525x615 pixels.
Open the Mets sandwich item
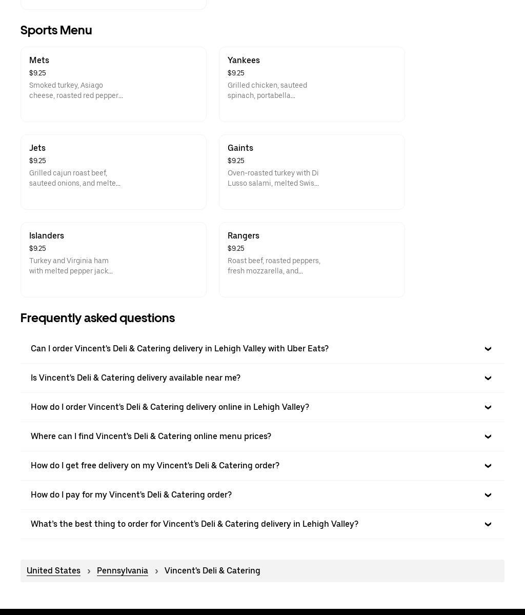(113, 84)
